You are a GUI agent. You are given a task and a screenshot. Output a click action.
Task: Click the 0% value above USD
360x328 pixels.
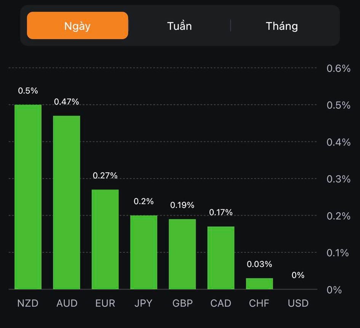[x=298, y=275]
